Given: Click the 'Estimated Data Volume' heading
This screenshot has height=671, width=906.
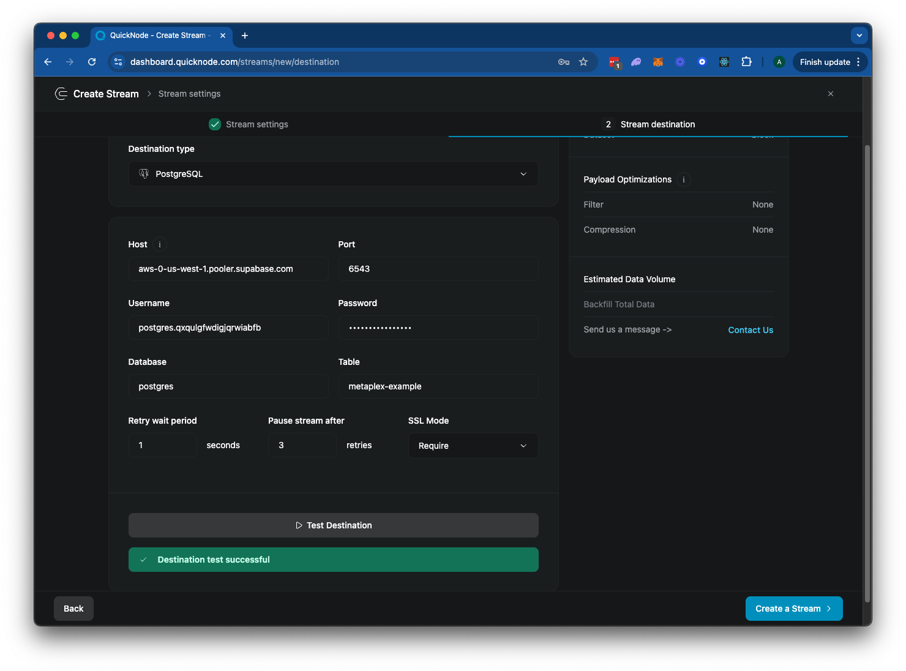Looking at the screenshot, I should [629, 279].
